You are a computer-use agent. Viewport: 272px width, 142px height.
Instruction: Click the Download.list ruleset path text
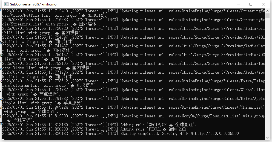(x=204, y=116)
